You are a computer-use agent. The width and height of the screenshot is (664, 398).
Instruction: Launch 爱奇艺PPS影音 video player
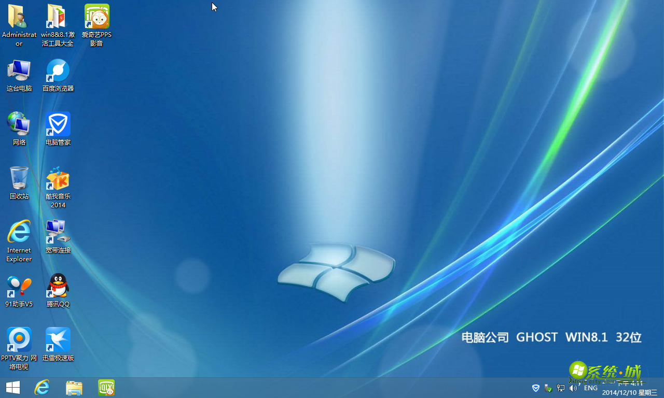(x=96, y=16)
